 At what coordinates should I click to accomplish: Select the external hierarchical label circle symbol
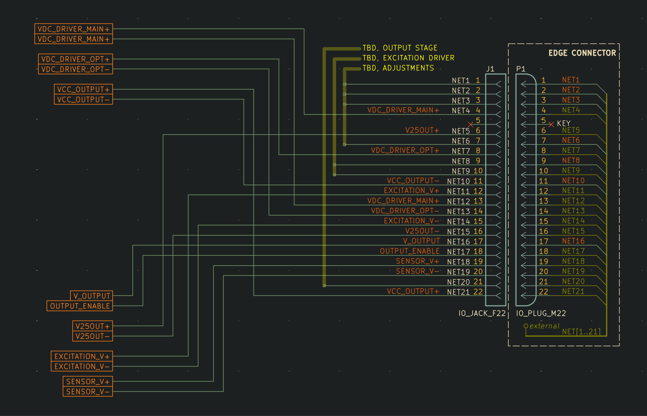526,326
